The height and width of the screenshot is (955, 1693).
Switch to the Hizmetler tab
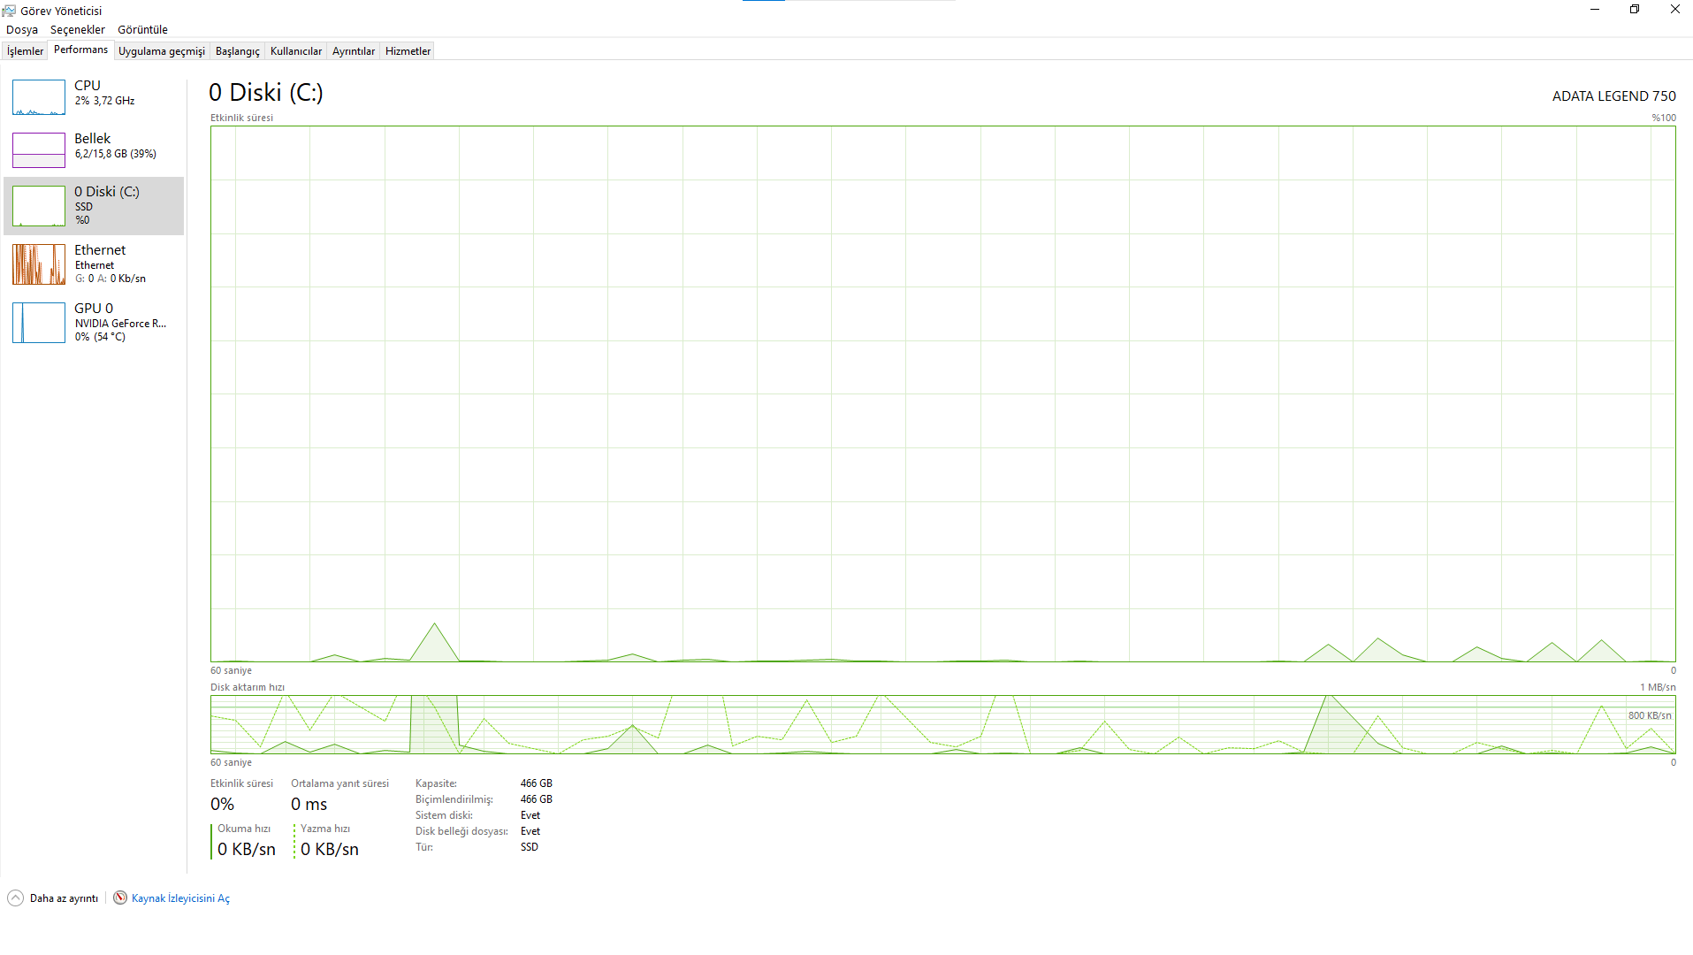tap(408, 51)
